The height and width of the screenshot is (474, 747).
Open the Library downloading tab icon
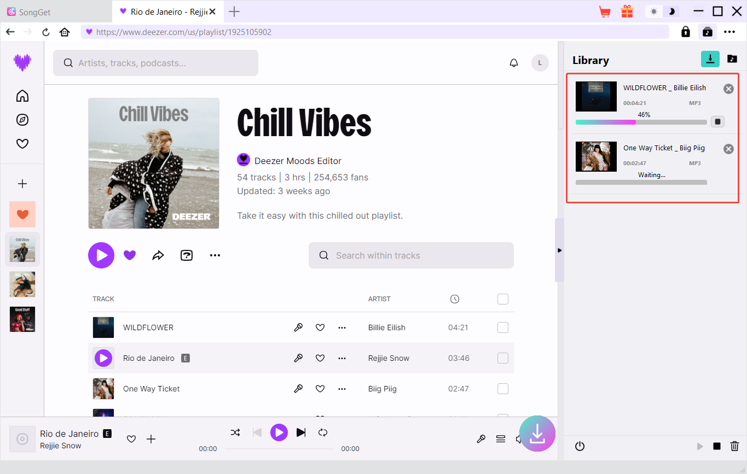pyautogui.click(x=710, y=60)
